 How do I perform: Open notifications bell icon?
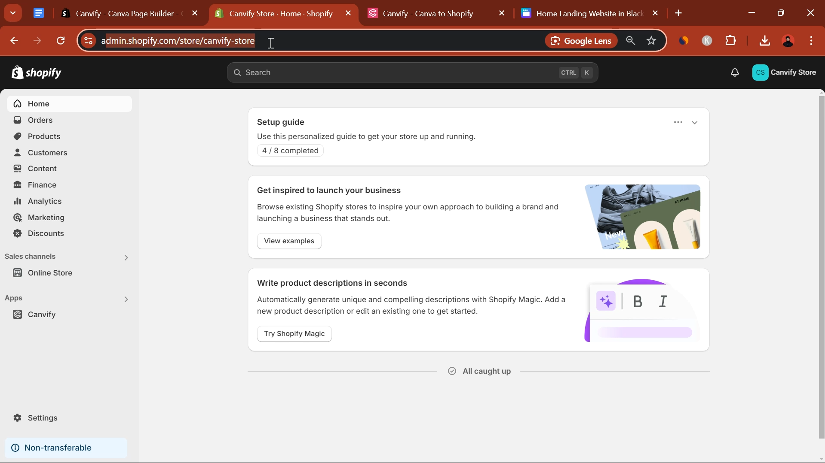[x=735, y=73]
